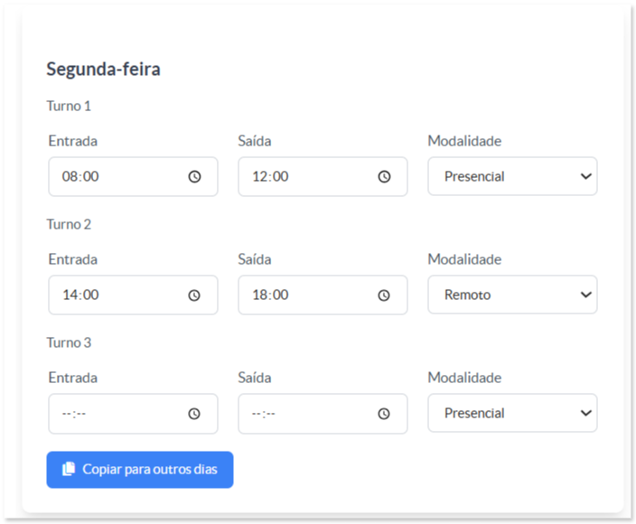The width and height of the screenshot is (636, 524).
Task: Expand Turno 3 Modalidade dropdown showing Presencial
Action: 512,413
